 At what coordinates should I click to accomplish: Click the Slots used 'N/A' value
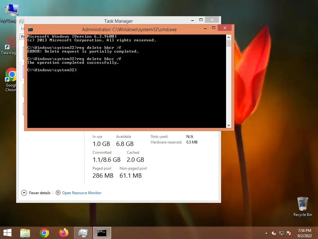point(190,137)
